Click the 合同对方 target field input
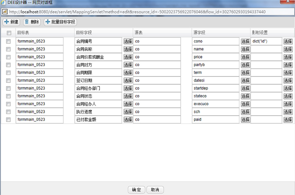 click(x=98, y=65)
